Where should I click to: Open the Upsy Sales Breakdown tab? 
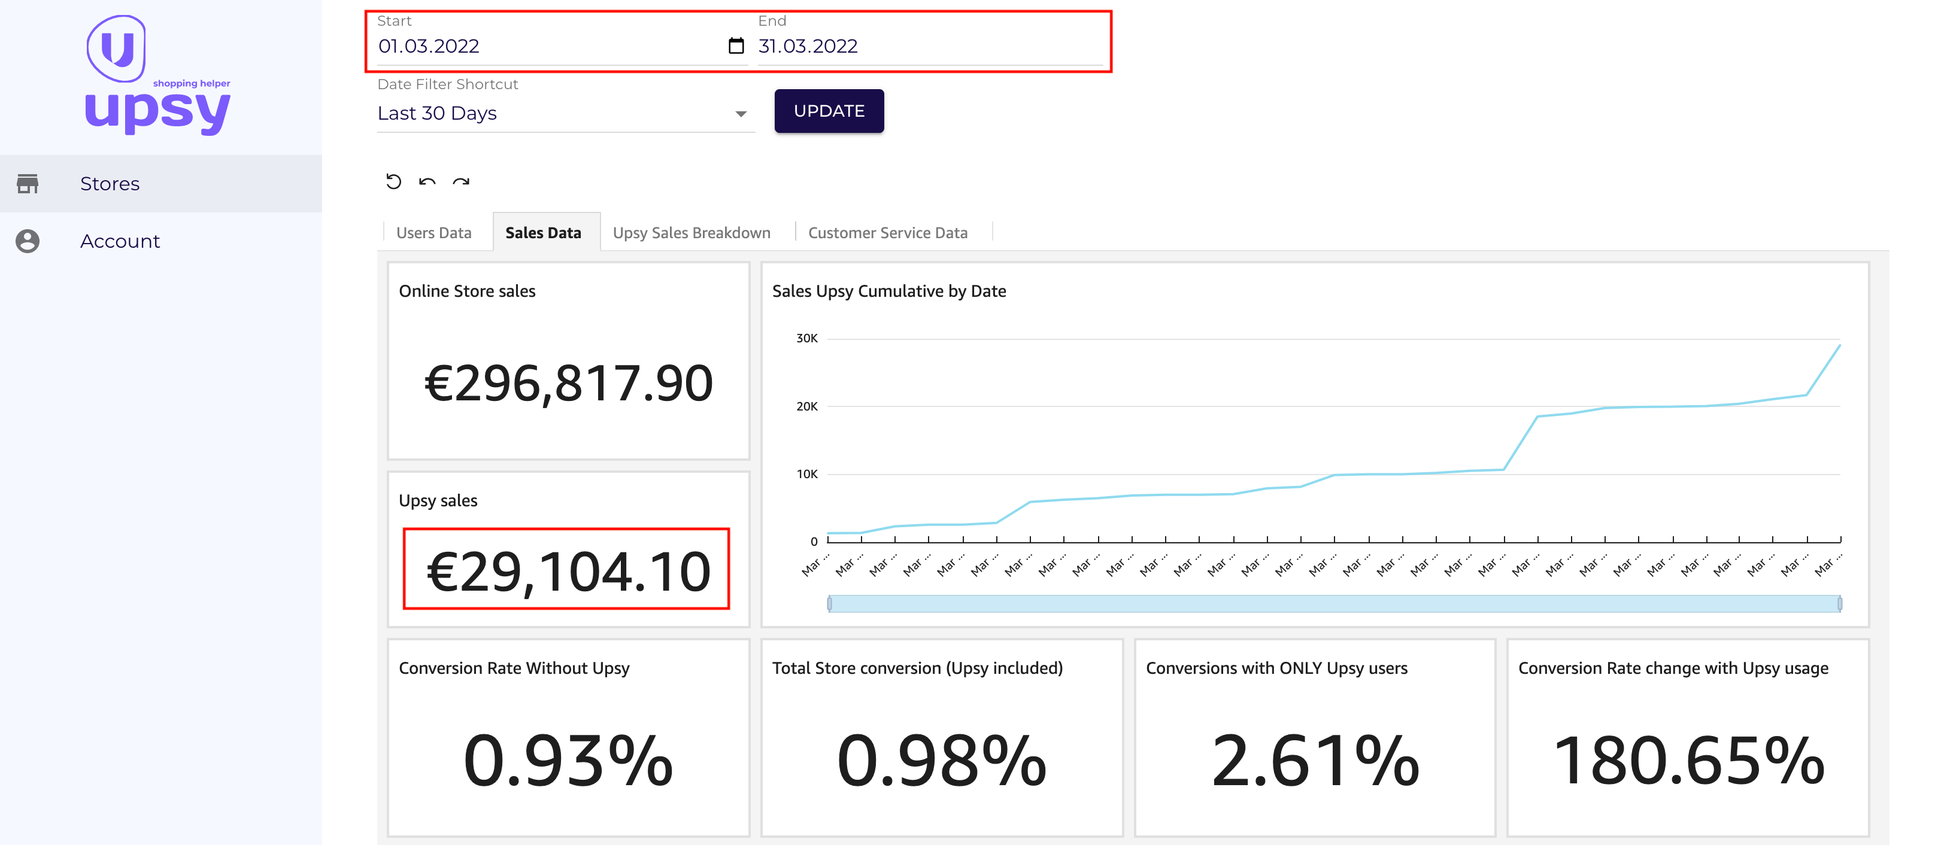(692, 233)
